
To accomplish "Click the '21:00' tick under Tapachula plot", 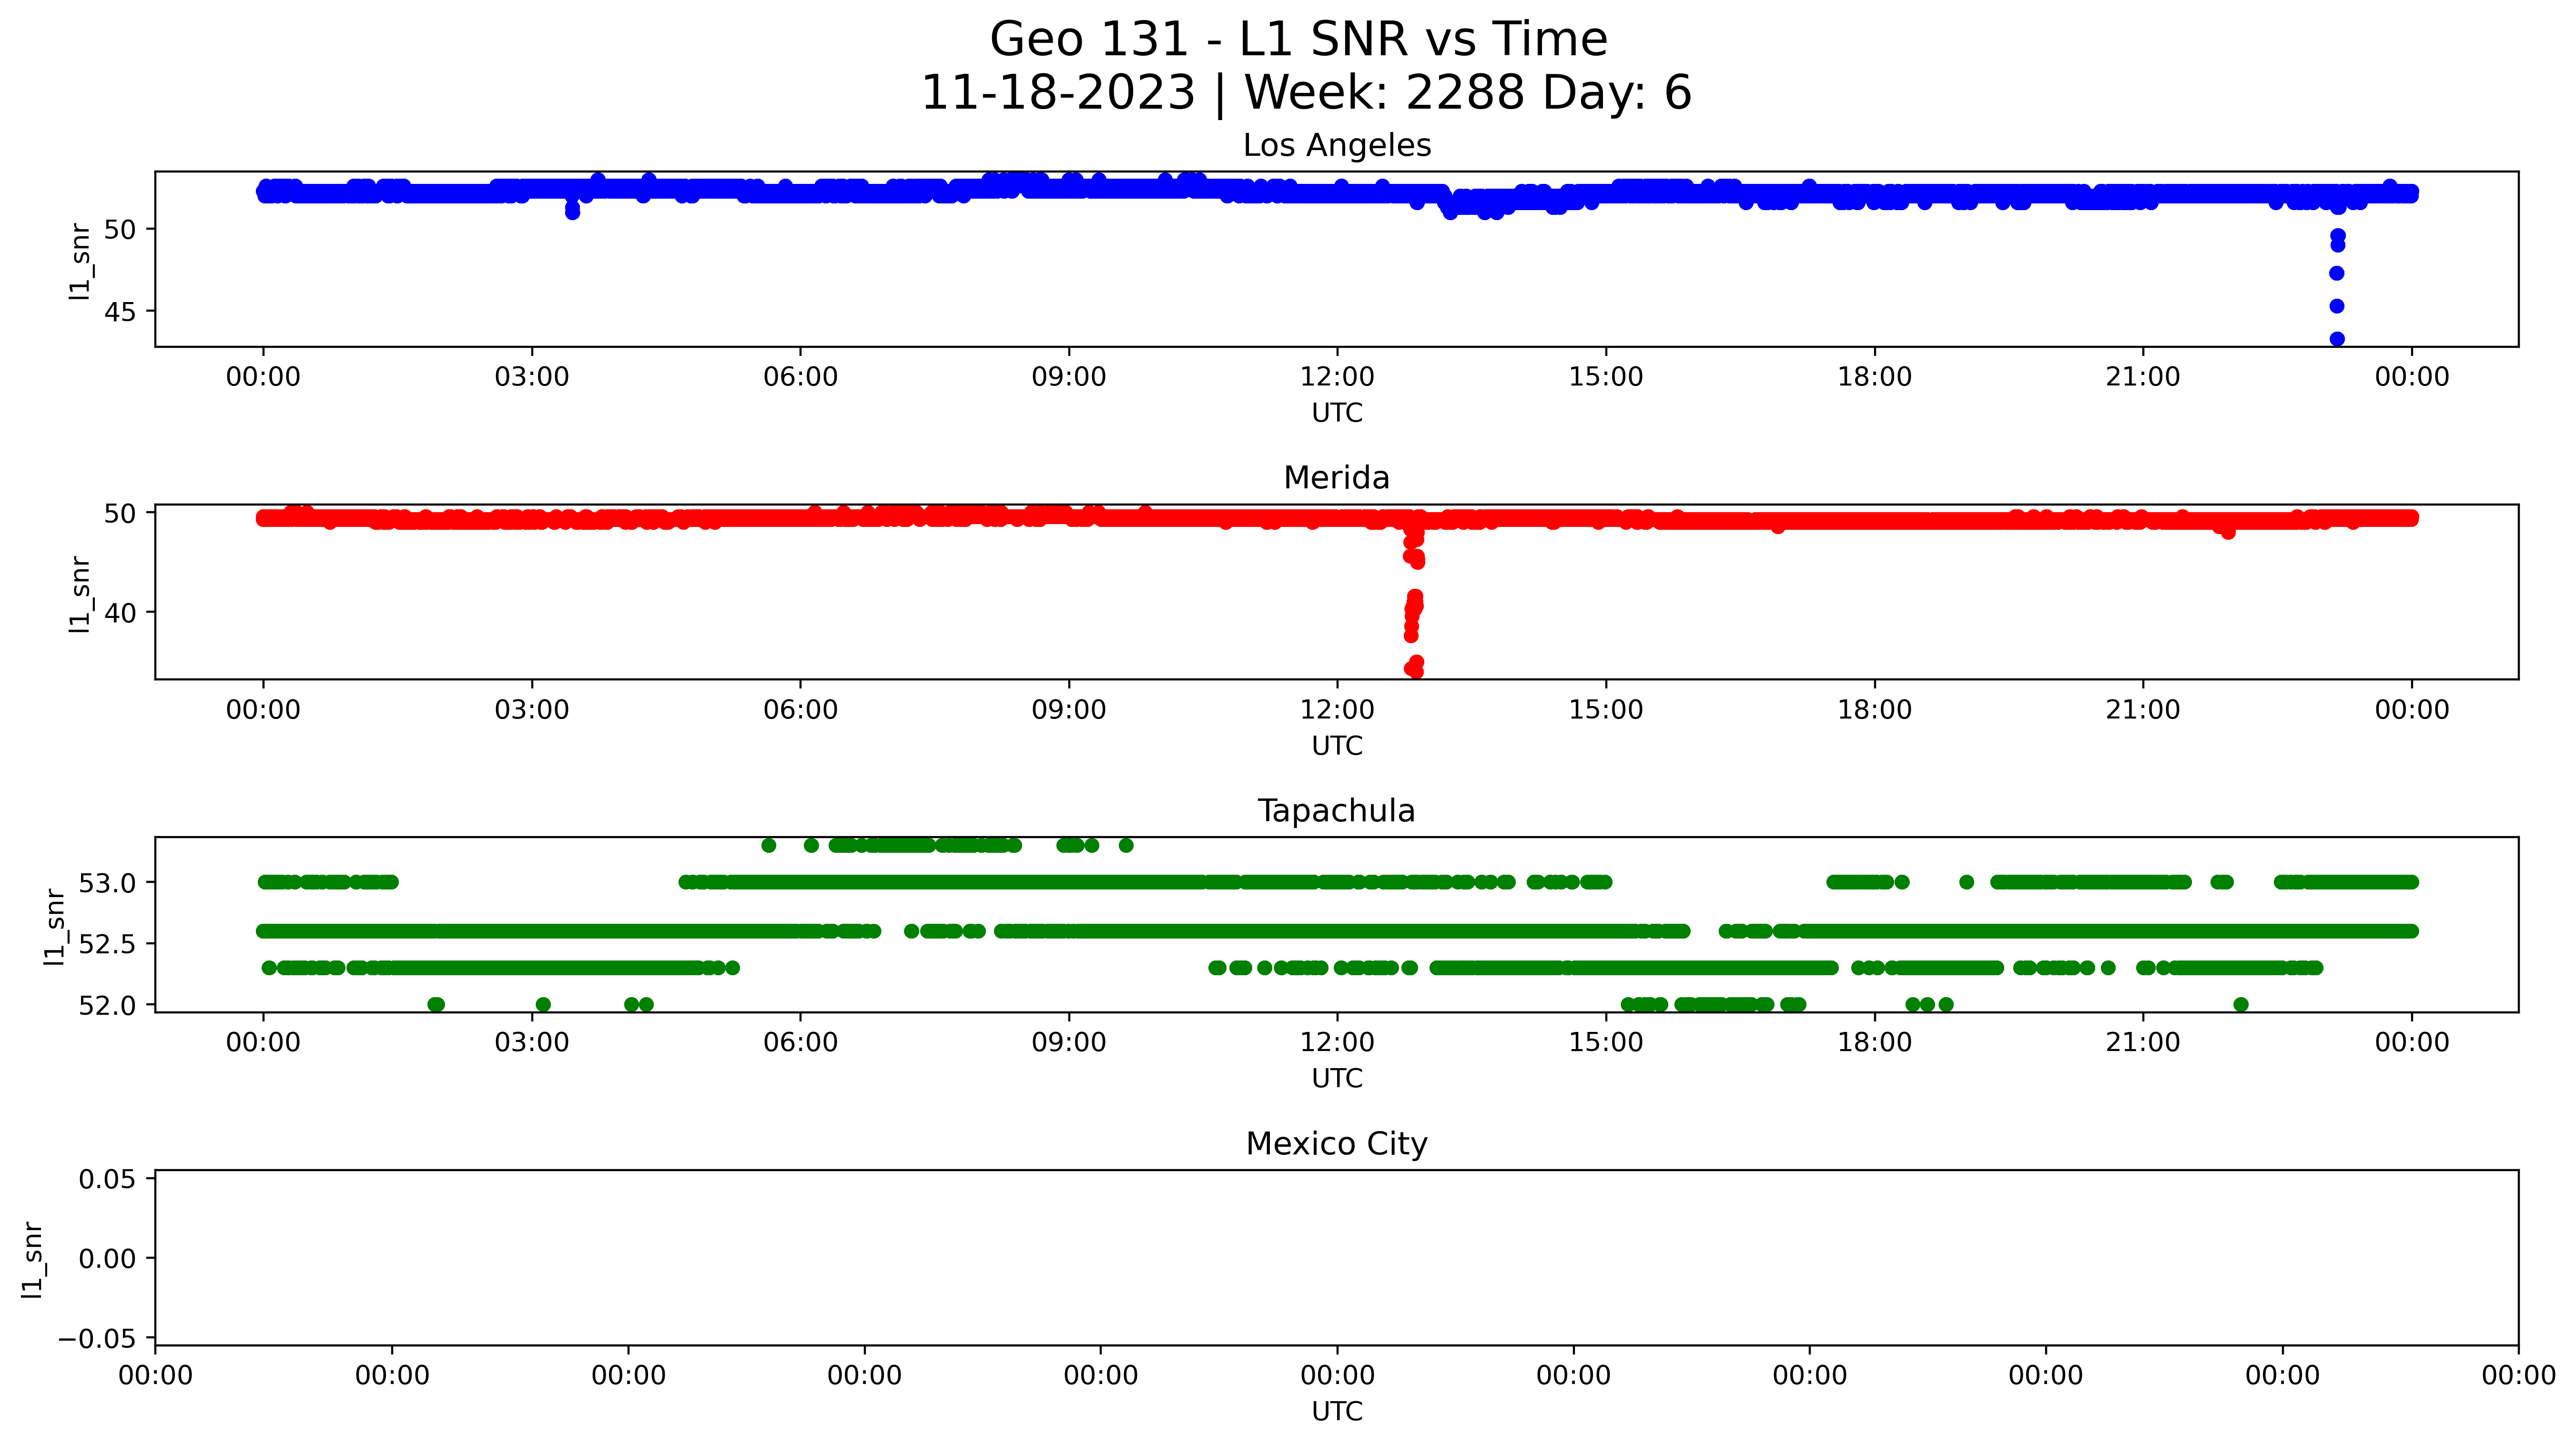I will [2143, 1043].
